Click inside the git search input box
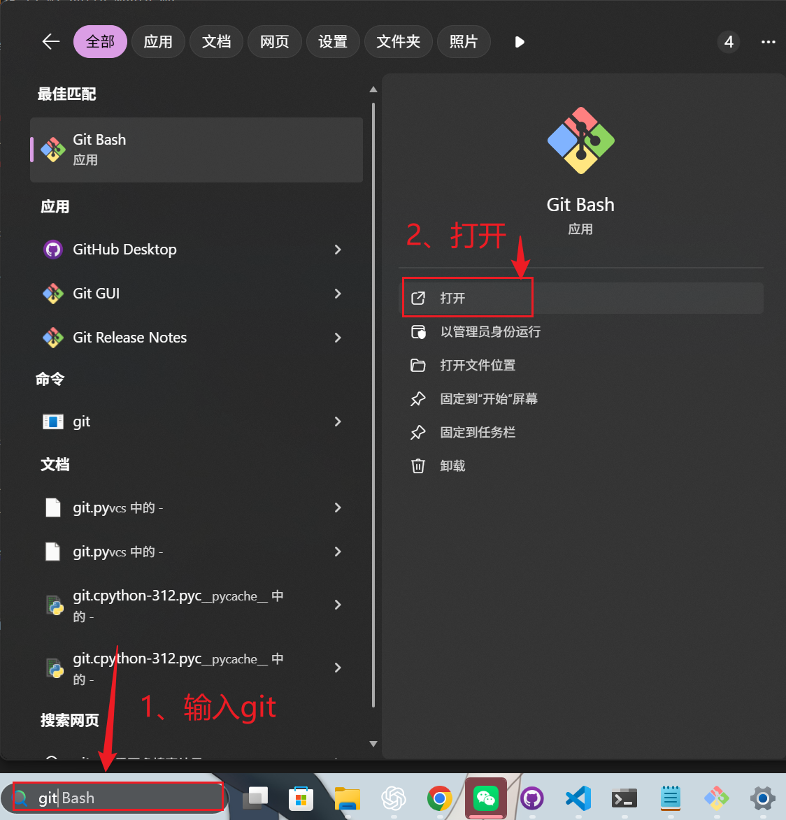 coord(119,797)
